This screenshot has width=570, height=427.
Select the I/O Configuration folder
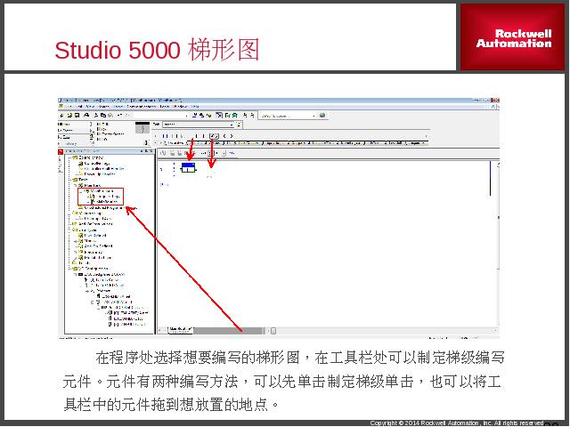90,269
